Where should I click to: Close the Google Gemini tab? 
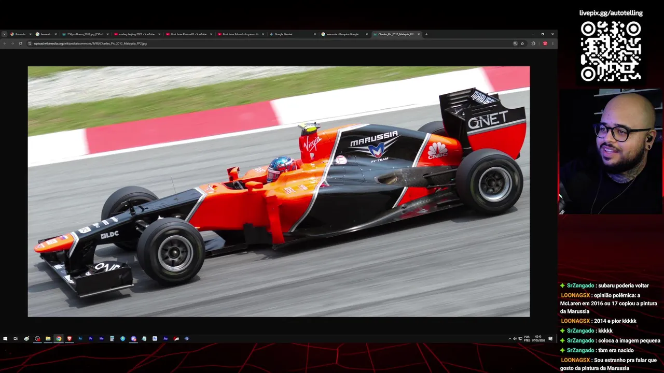[315, 34]
